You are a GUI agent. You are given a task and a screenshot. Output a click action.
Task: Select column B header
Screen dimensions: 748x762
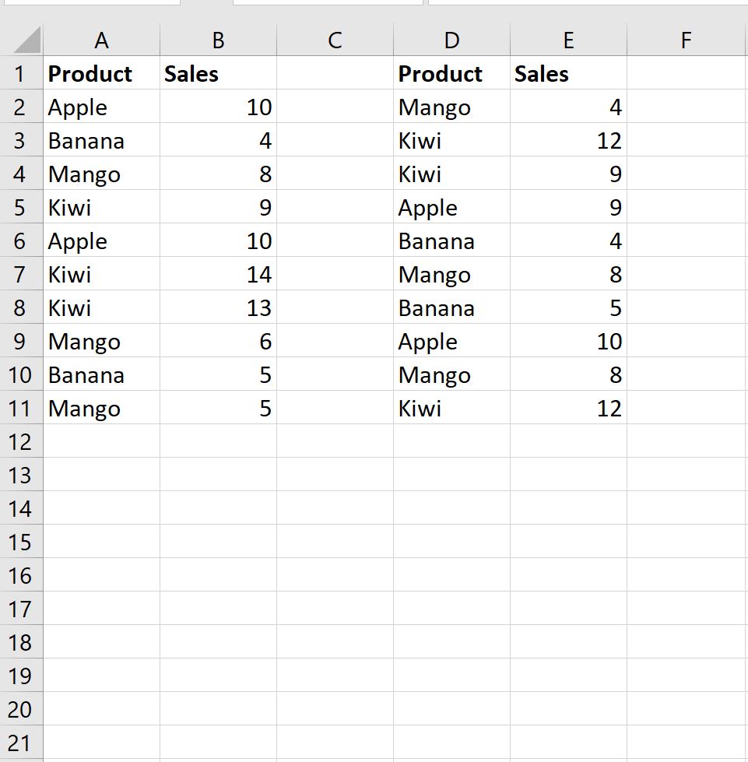[x=218, y=40]
